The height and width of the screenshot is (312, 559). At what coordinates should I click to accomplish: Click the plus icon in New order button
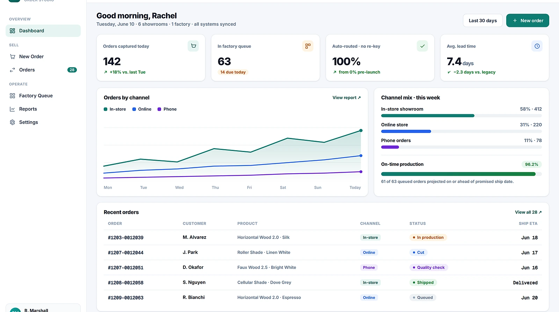point(515,21)
